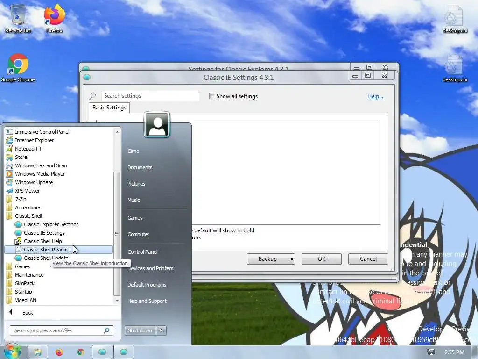Open Recycle Bin on the desktop
478x359 pixels.
coord(18,19)
